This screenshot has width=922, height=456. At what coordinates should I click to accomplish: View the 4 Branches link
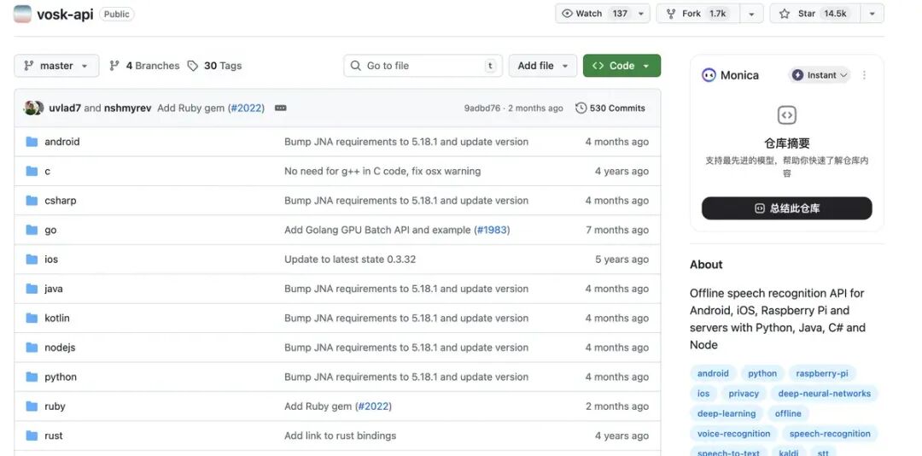click(144, 66)
